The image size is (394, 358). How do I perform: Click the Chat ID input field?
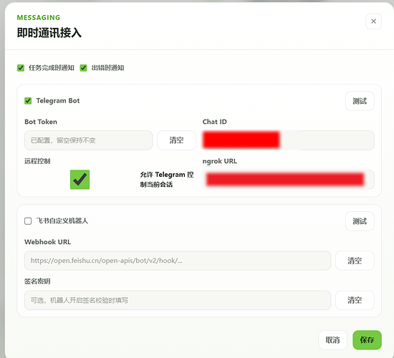tap(288, 140)
